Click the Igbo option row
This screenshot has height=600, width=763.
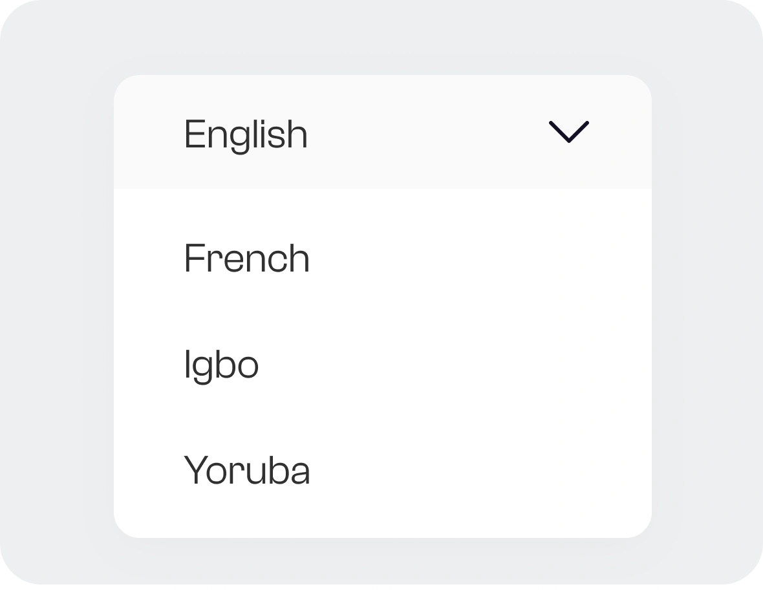[x=381, y=364]
